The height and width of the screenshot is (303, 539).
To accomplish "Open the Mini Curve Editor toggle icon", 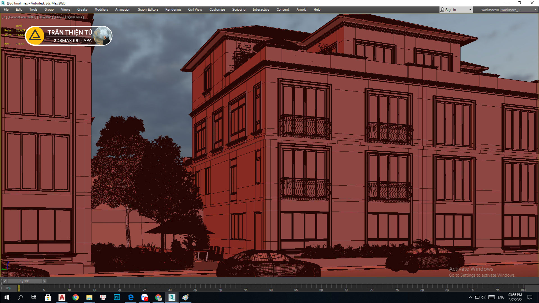I will click(x=8, y=288).
